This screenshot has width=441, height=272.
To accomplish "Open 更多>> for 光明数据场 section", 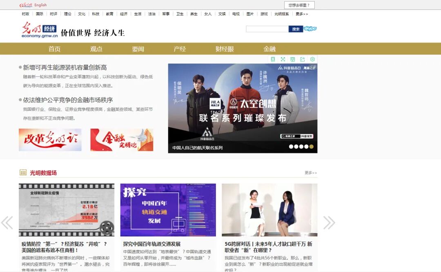I will click(x=311, y=173).
